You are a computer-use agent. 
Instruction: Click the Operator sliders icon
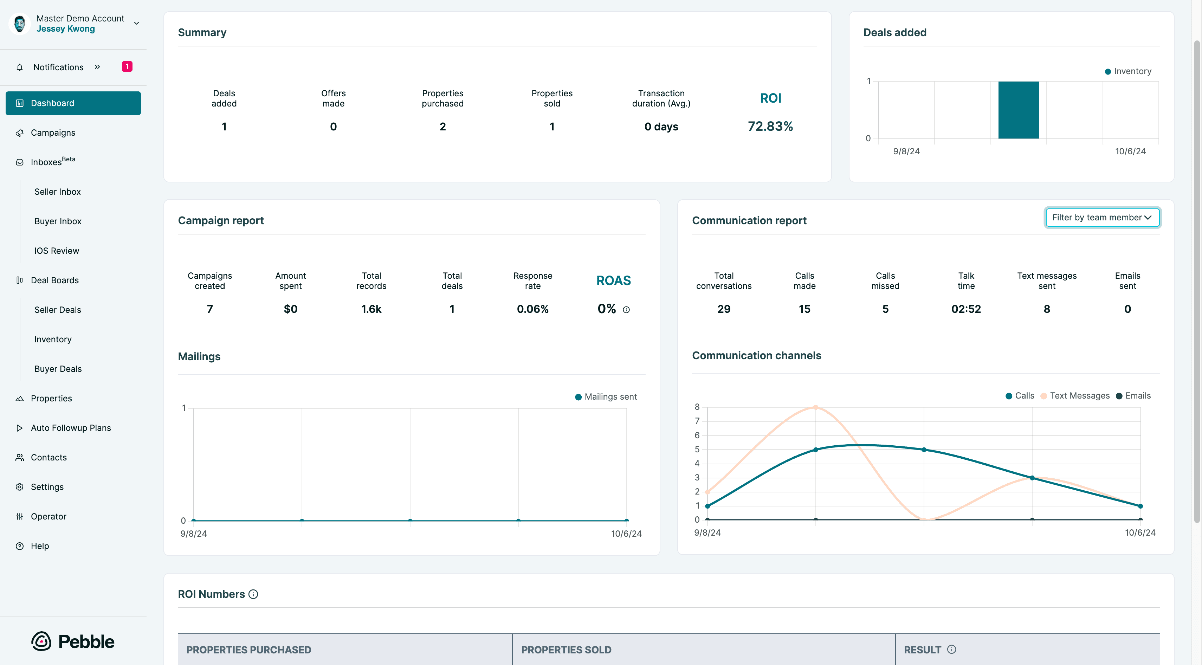pos(20,517)
